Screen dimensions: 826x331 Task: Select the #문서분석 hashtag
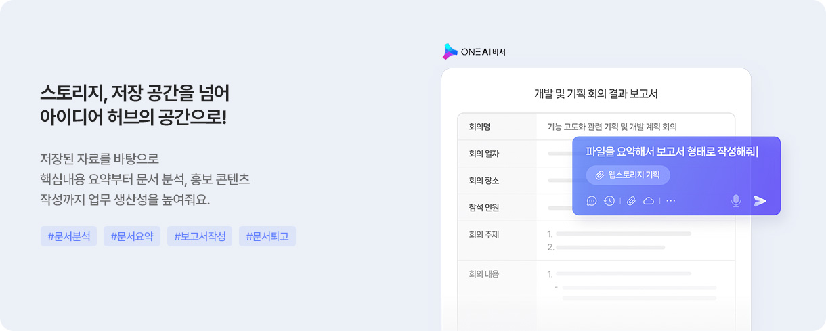coord(68,236)
